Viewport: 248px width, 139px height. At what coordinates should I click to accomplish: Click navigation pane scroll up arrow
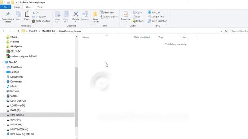76,37
